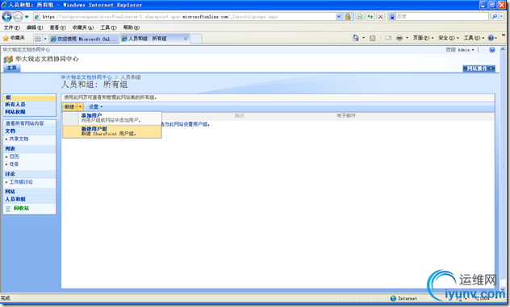This screenshot has width=510, height=307.
Task: Click the 文档 quick launch heading
Action: click(10, 131)
